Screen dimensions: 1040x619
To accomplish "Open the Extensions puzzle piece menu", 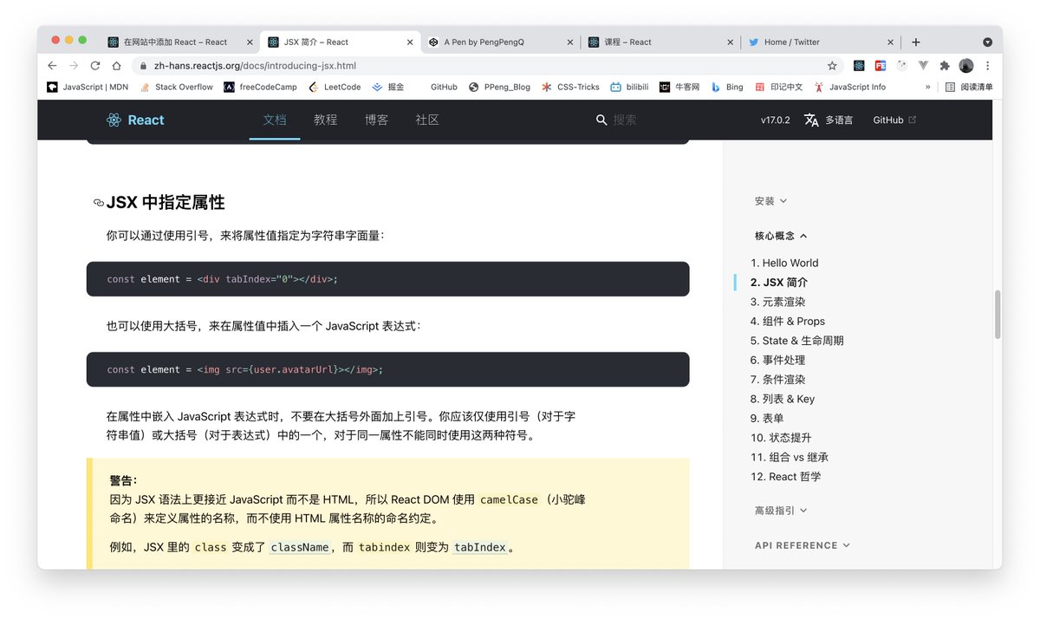I will click(x=945, y=65).
